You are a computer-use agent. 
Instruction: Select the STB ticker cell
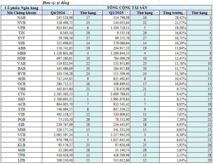[x=21, y=109]
